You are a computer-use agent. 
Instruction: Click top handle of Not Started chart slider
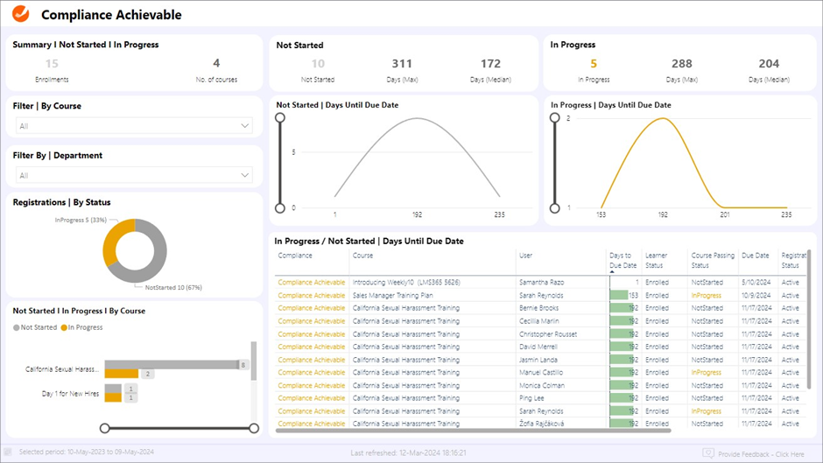(x=280, y=117)
